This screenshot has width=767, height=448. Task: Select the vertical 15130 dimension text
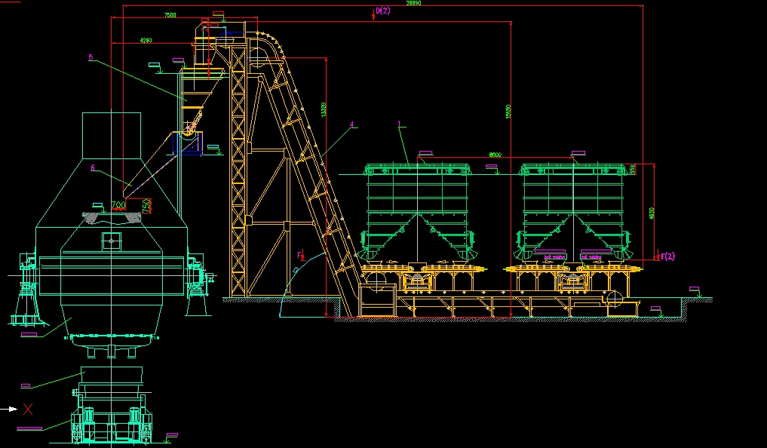click(508, 111)
